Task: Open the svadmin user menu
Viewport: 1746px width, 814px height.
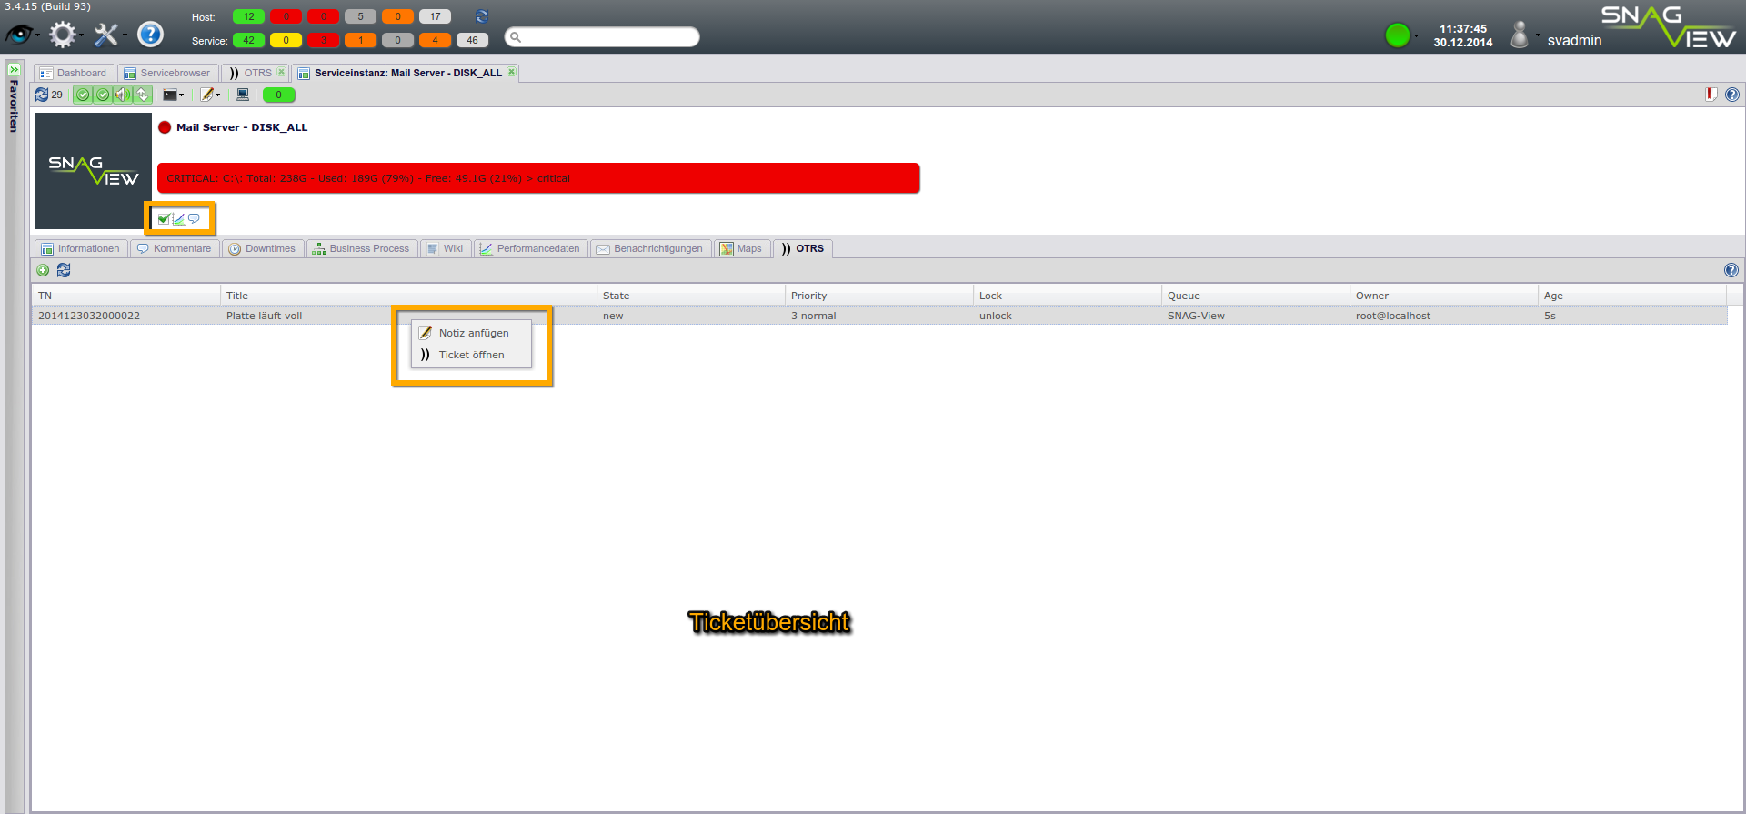Action: [1555, 36]
